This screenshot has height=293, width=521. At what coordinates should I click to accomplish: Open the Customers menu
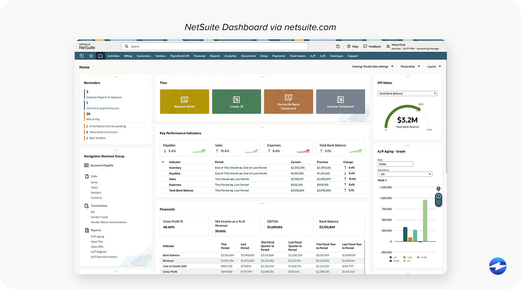(x=144, y=56)
